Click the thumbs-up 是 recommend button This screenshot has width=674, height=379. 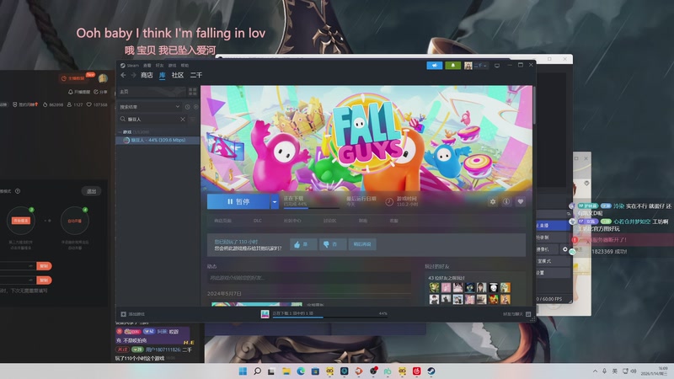coord(303,244)
